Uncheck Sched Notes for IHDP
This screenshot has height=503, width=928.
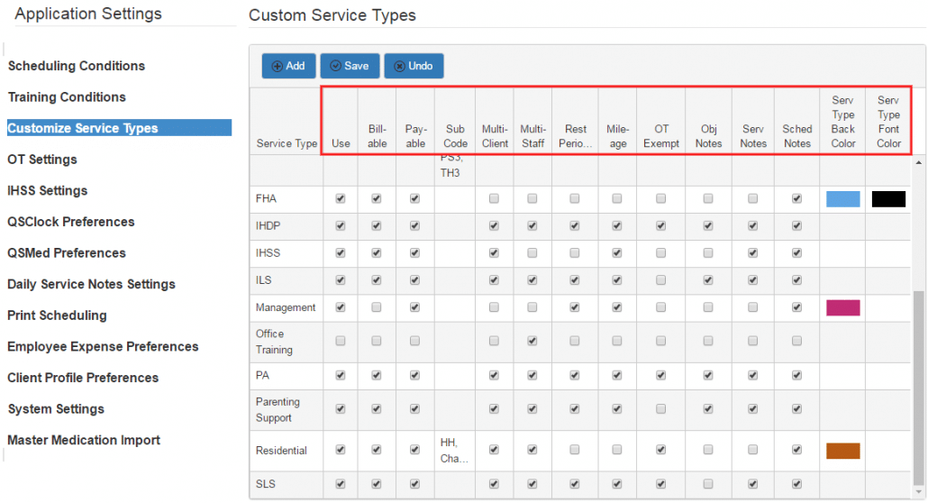pyautogui.click(x=797, y=225)
